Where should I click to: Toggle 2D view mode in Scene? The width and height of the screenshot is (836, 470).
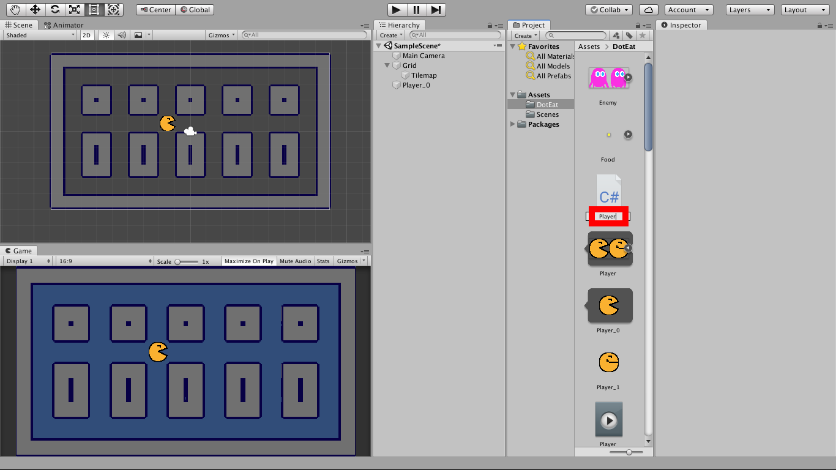pyautogui.click(x=86, y=35)
